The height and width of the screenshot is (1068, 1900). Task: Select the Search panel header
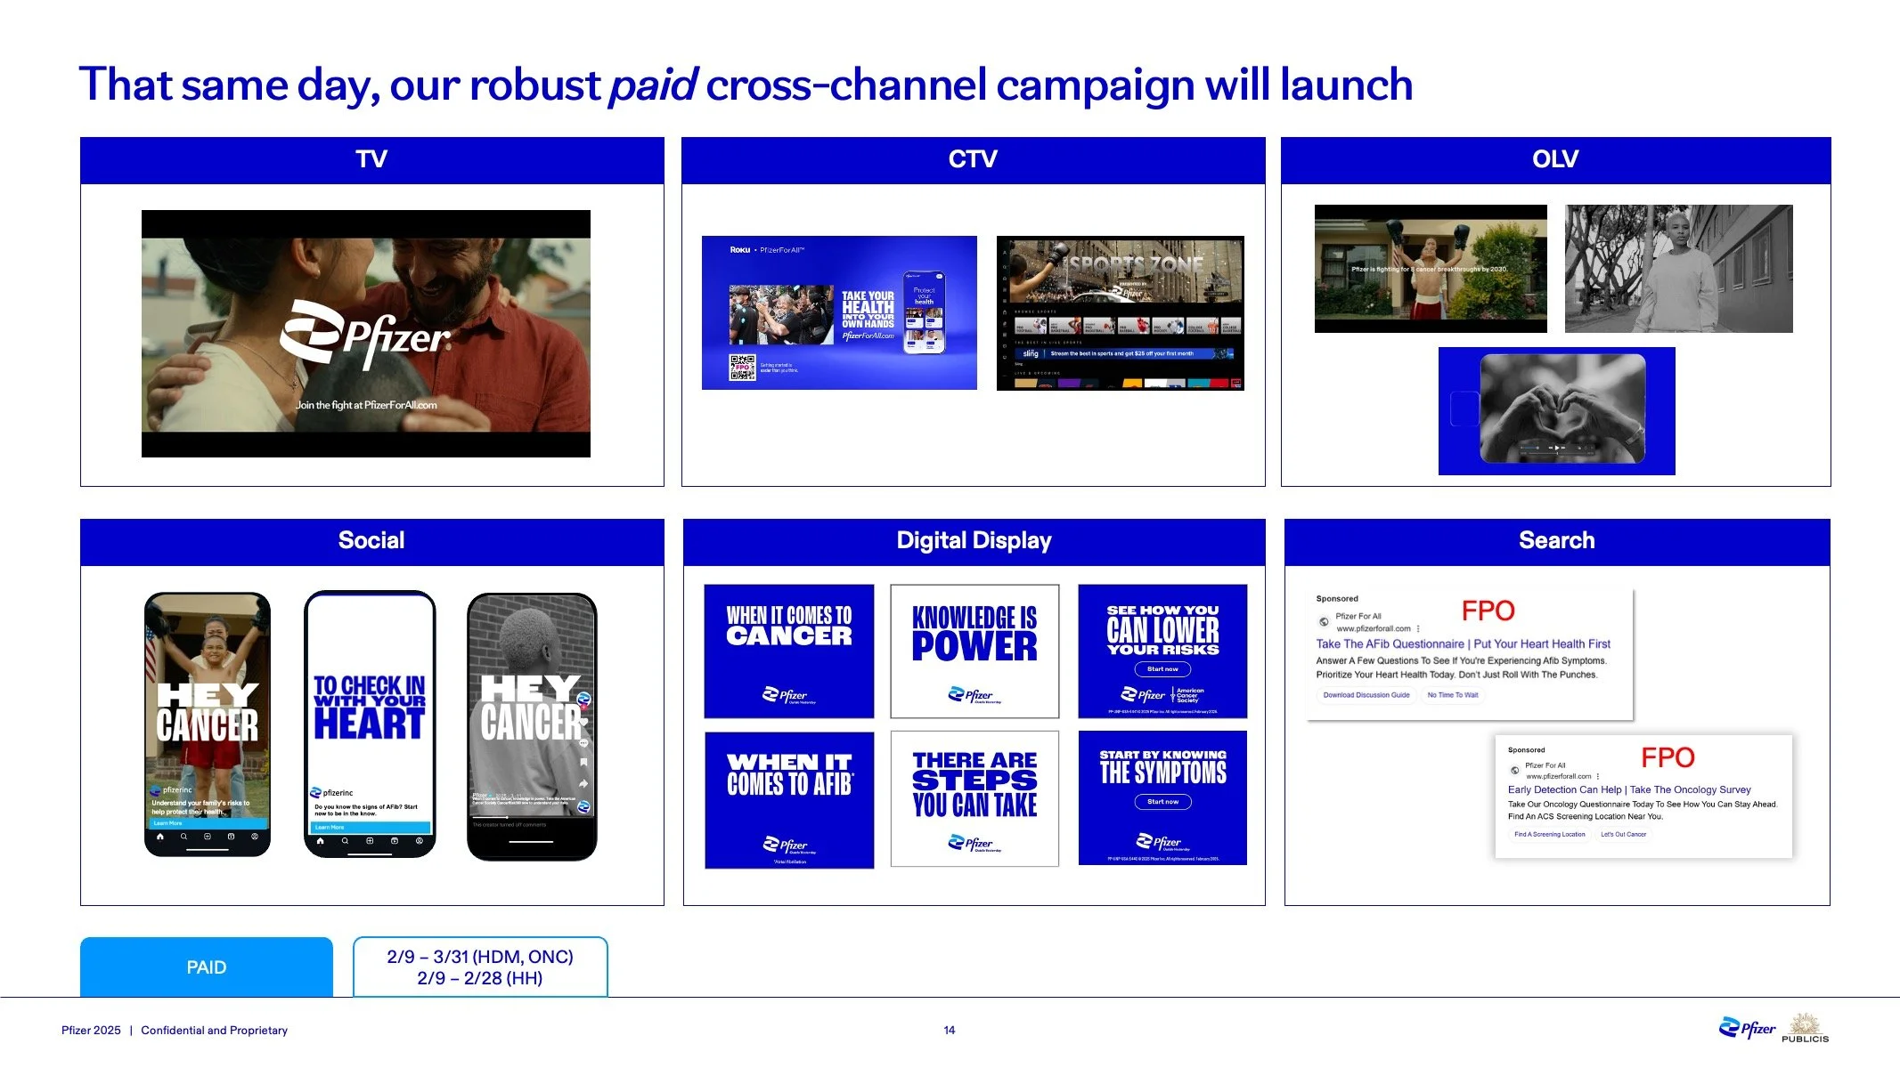(x=1557, y=541)
